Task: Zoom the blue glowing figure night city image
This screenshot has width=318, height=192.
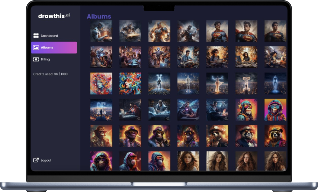Action: tap(284, 92)
